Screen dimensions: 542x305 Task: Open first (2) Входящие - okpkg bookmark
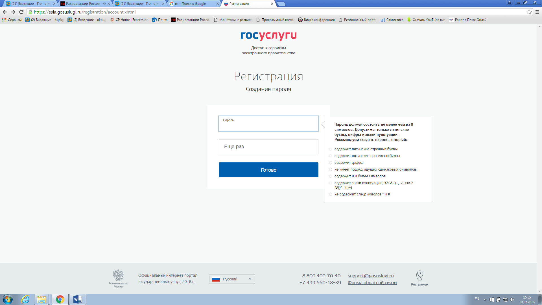tap(45, 20)
